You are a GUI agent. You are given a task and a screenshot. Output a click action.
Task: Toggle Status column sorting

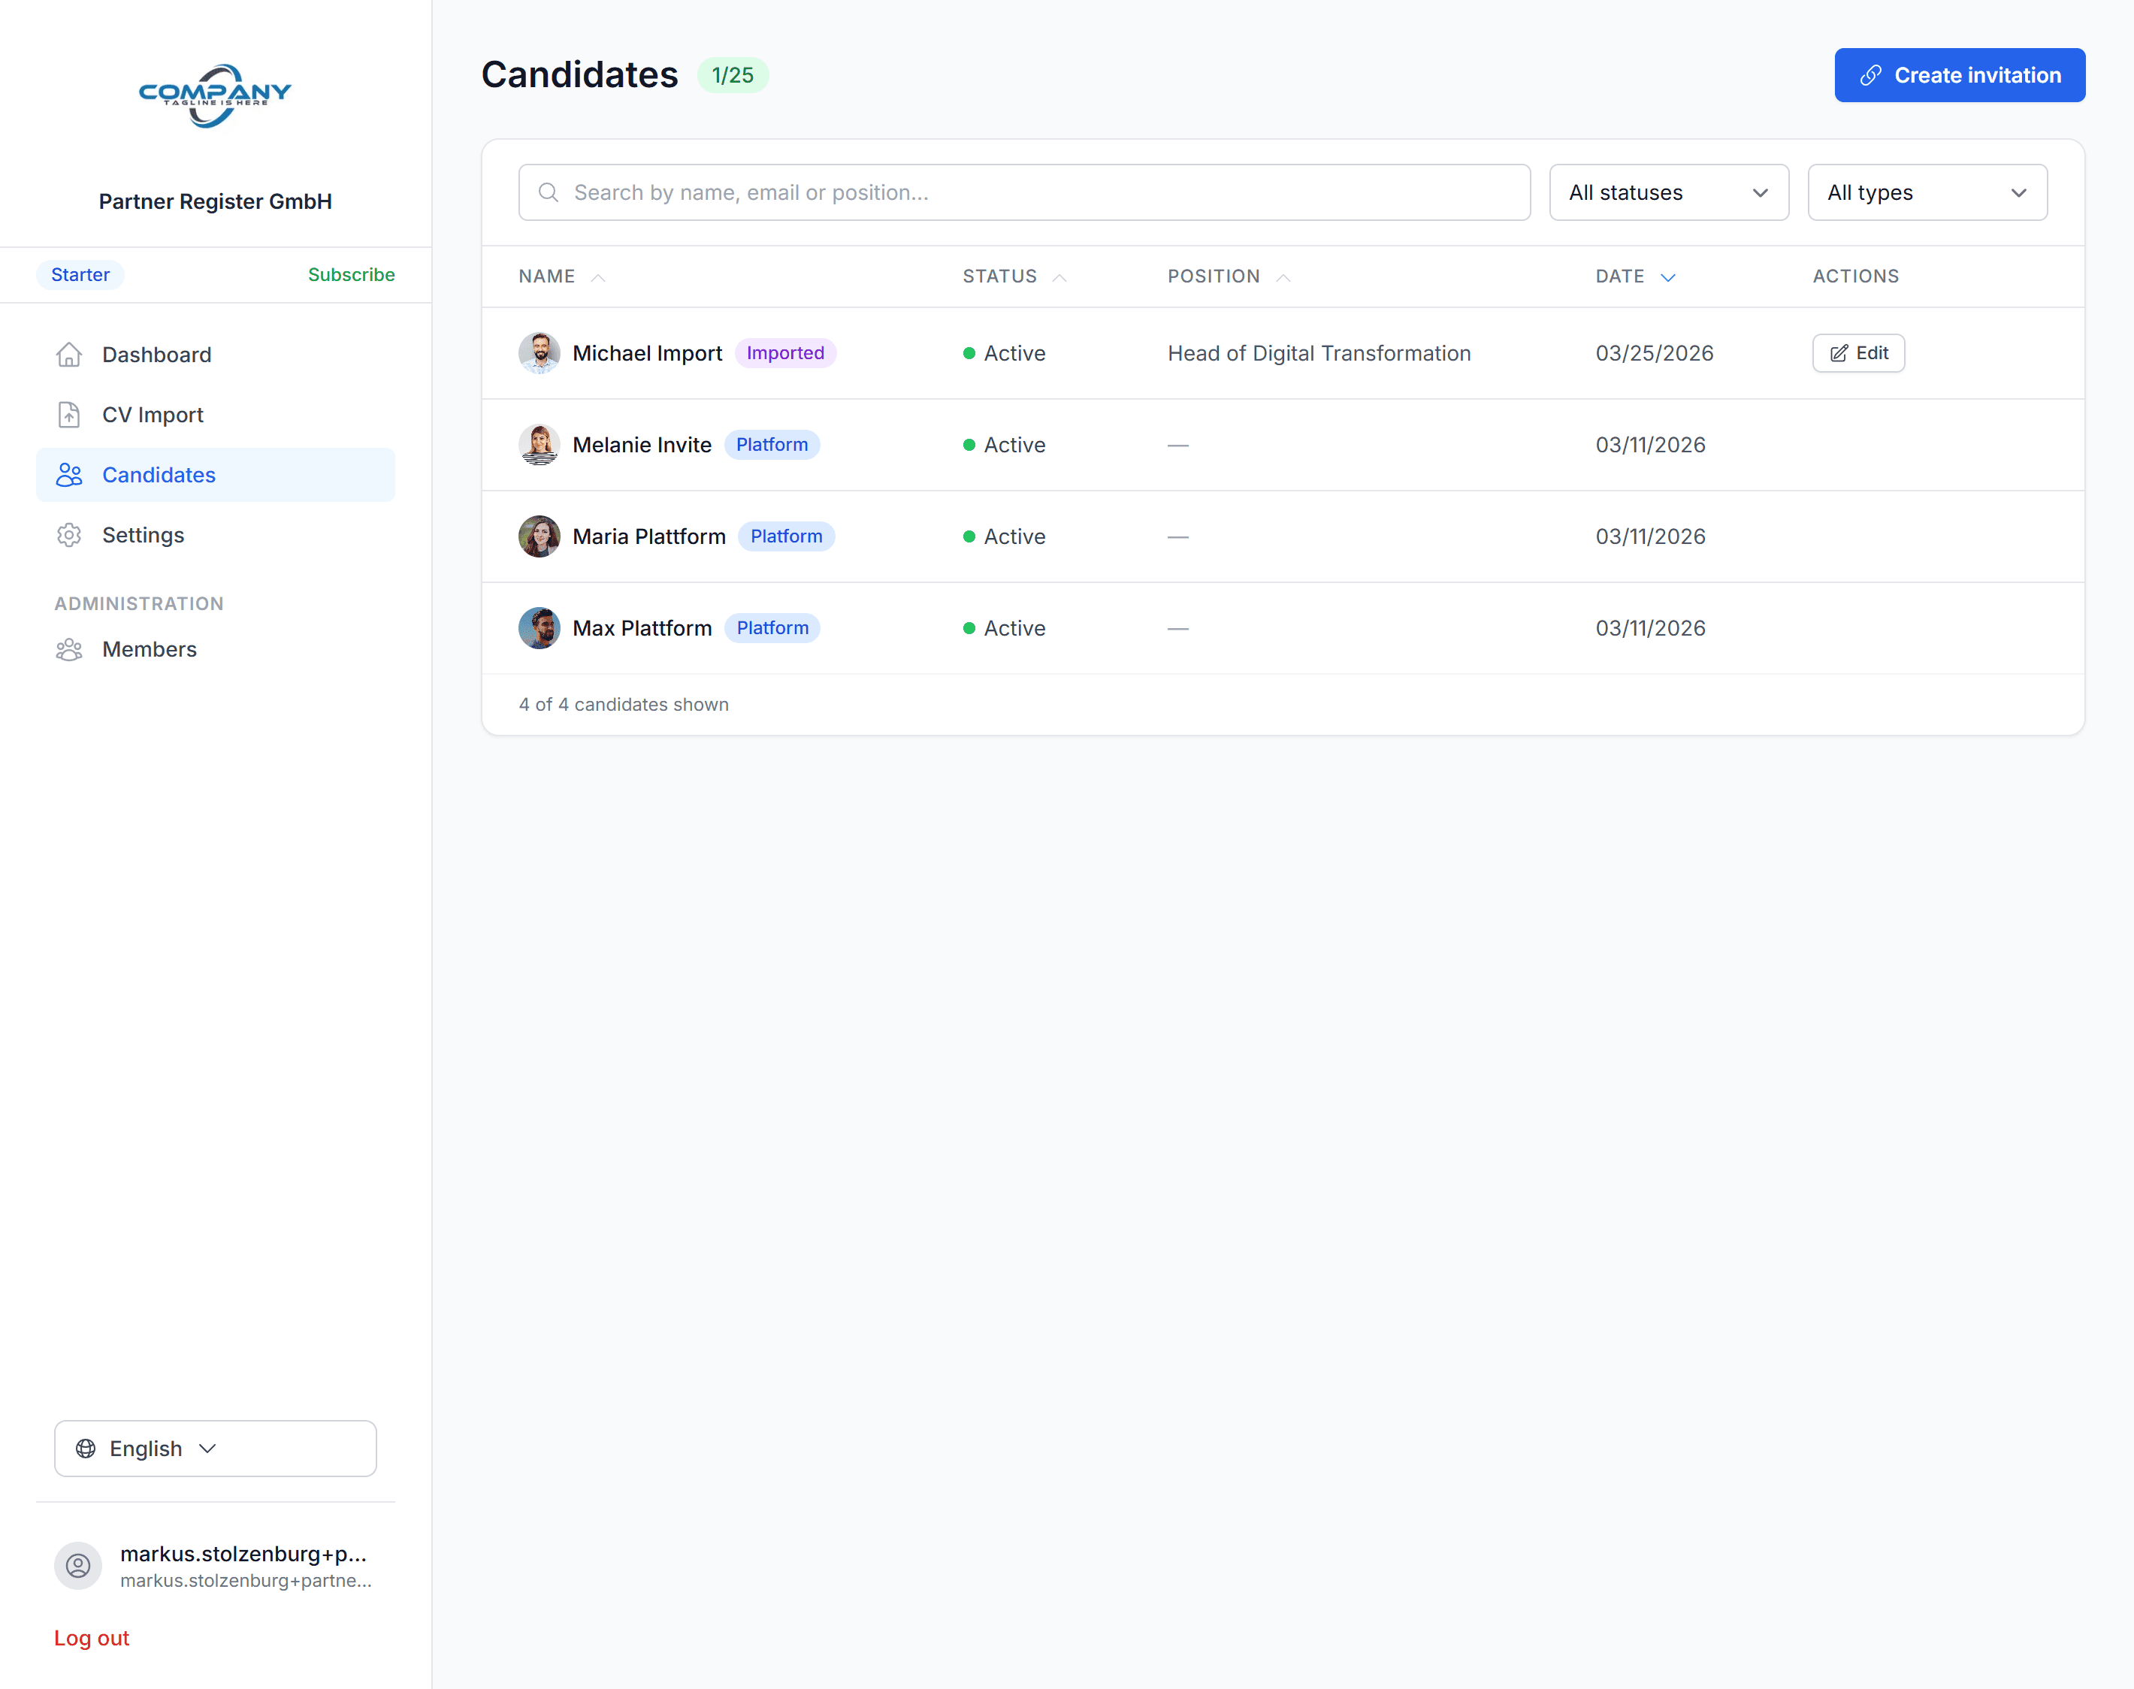point(1014,276)
